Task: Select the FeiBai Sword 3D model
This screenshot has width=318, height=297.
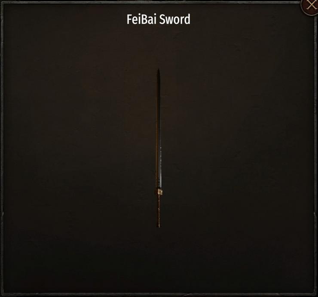Action: [159, 148]
